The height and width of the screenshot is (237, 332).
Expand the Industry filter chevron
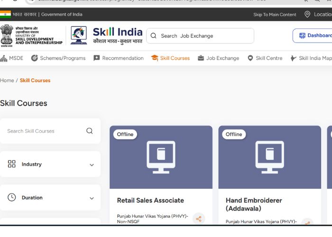pyautogui.click(x=92, y=165)
